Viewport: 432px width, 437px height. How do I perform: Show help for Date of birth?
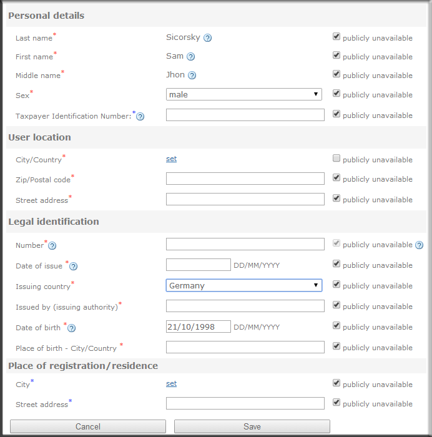coord(72,328)
